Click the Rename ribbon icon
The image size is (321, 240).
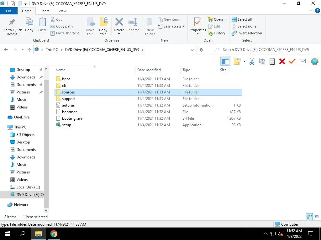pos(133,22)
